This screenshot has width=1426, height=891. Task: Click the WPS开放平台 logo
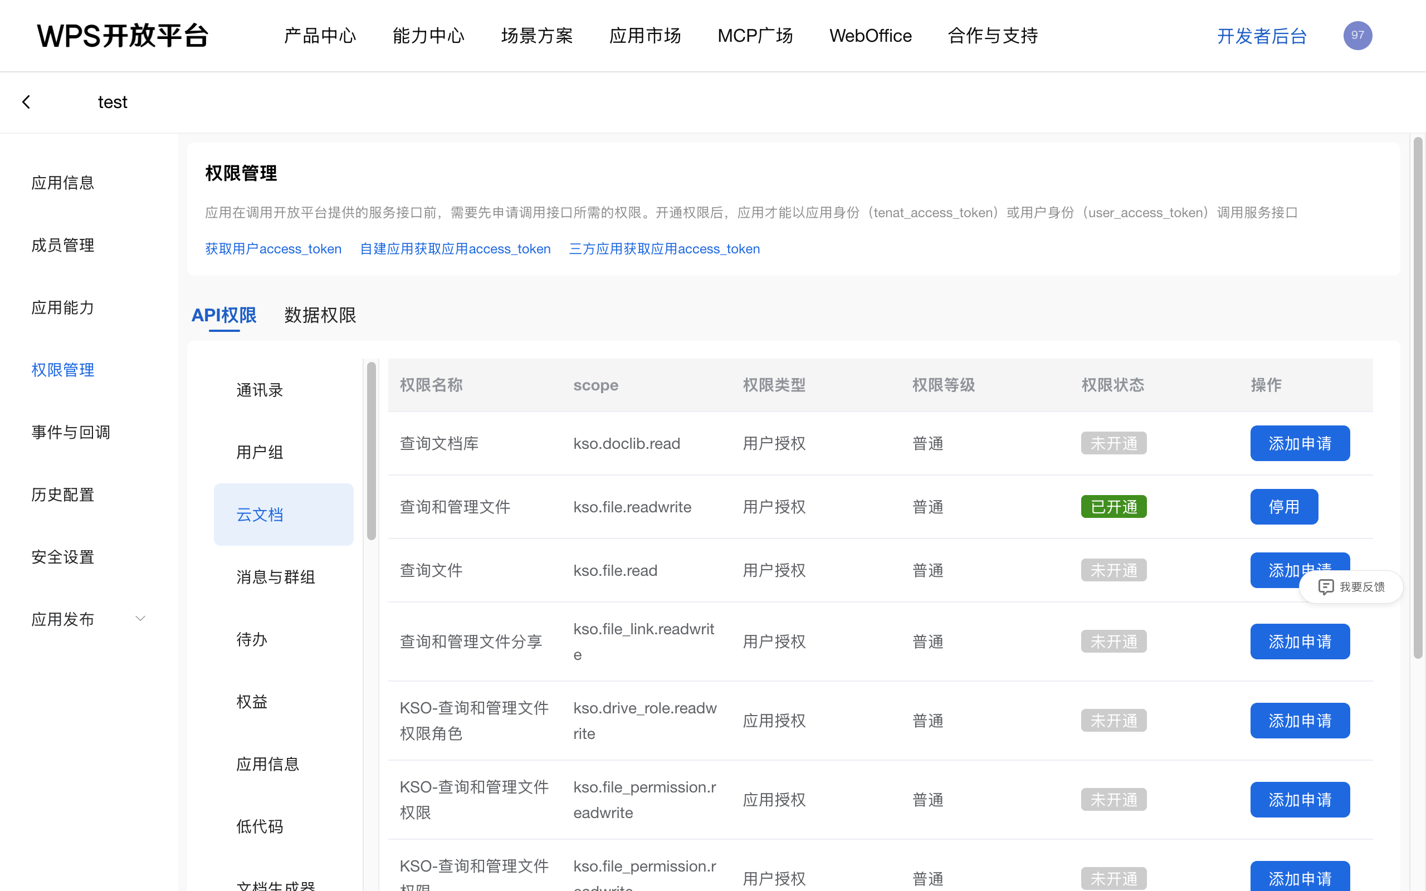pyautogui.click(x=123, y=35)
